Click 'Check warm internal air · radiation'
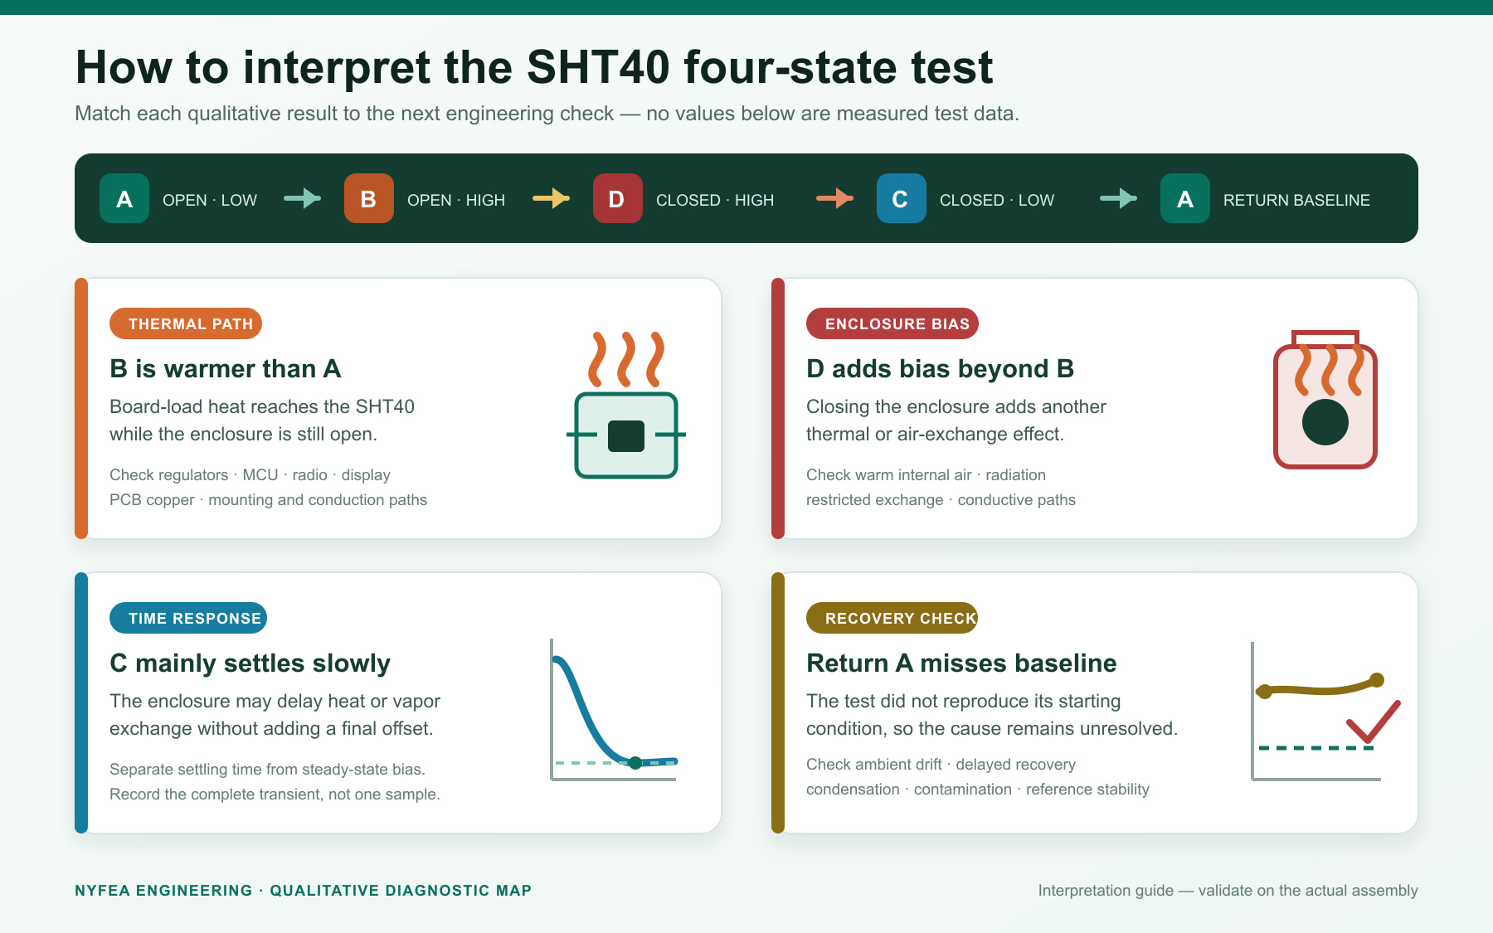1493x933 pixels. click(926, 475)
